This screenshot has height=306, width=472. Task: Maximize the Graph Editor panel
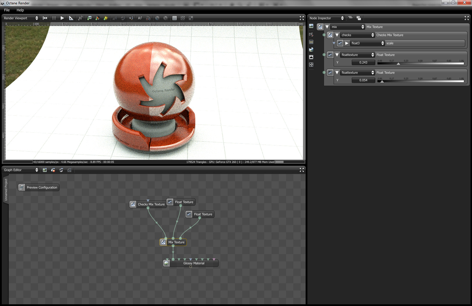point(302,170)
